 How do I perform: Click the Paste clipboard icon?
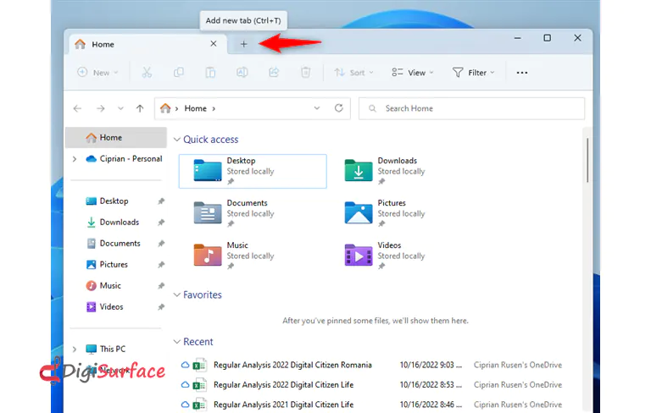[210, 73]
